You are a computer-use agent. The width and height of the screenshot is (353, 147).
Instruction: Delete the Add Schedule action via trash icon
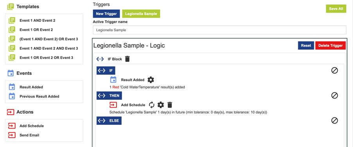pos(170,105)
